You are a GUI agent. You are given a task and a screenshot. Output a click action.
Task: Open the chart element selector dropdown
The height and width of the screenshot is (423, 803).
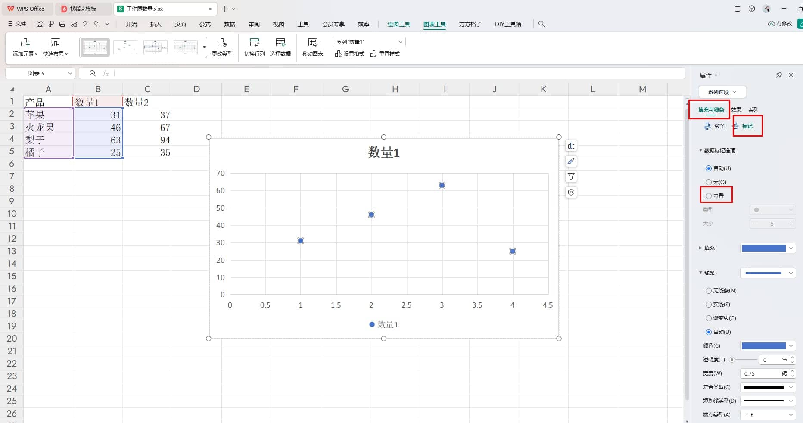pos(369,42)
